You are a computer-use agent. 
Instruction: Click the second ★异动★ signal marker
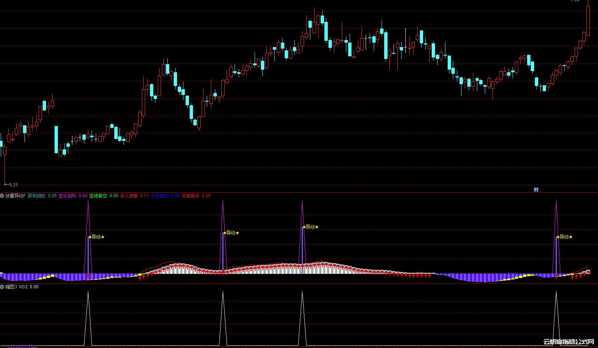(231, 233)
